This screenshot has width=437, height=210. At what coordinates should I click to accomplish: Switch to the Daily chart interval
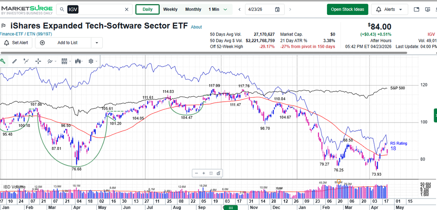coord(147,9)
